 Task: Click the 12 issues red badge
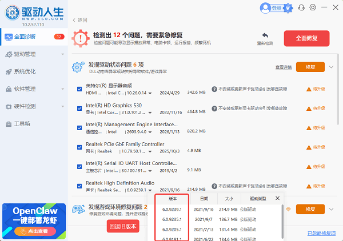tap(59, 37)
